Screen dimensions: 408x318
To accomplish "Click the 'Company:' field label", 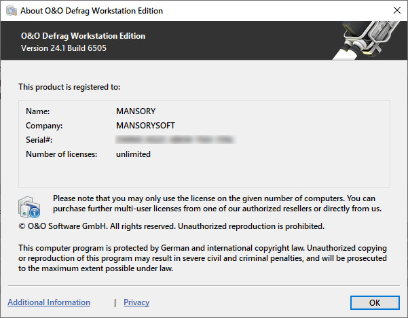I will 44,126.
